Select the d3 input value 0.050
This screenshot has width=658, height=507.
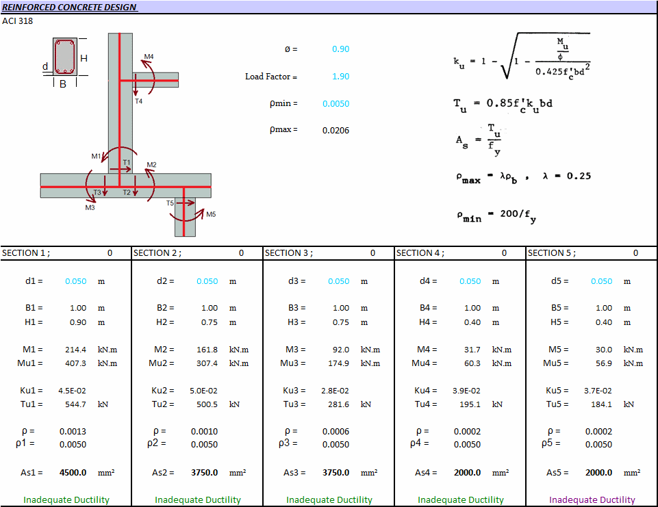338,281
